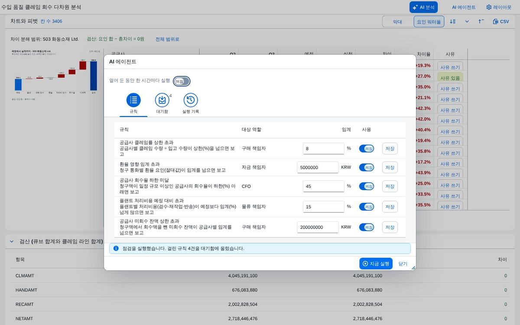Screen dimensions: 520x325
Task: Switch off 공급사 미회수 잔액 상한 초과 toggle
Action: coord(367,227)
